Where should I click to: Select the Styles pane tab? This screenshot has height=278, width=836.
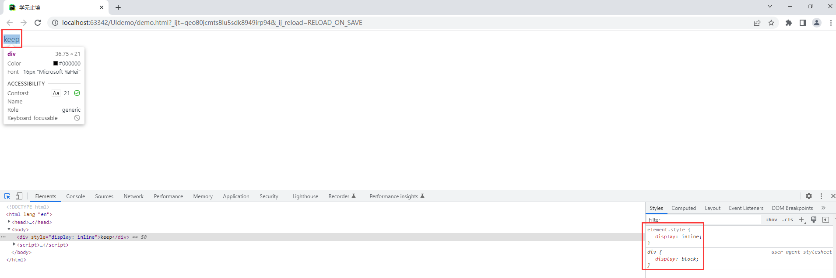(x=656, y=208)
